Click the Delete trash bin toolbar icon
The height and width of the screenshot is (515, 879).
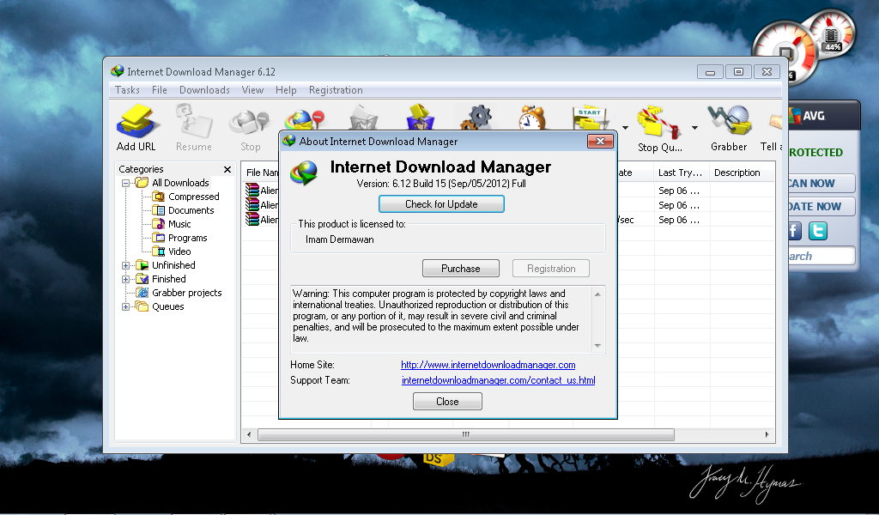[363, 118]
